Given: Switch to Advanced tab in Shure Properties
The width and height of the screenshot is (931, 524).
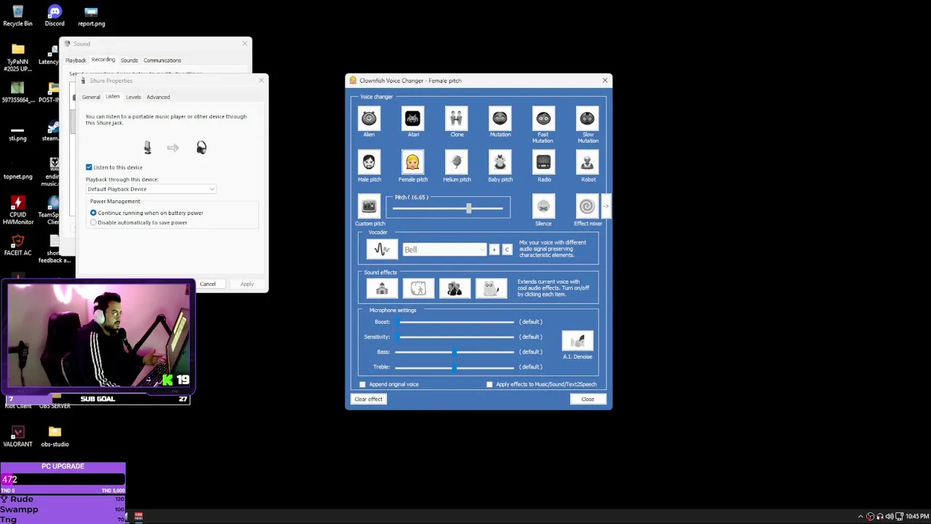Looking at the screenshot, I should pos(158,97).
